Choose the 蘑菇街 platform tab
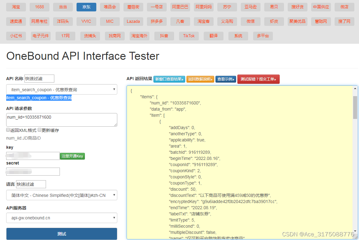 click(133, 7)
